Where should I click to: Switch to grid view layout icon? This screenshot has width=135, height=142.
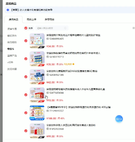coord(134,28)
